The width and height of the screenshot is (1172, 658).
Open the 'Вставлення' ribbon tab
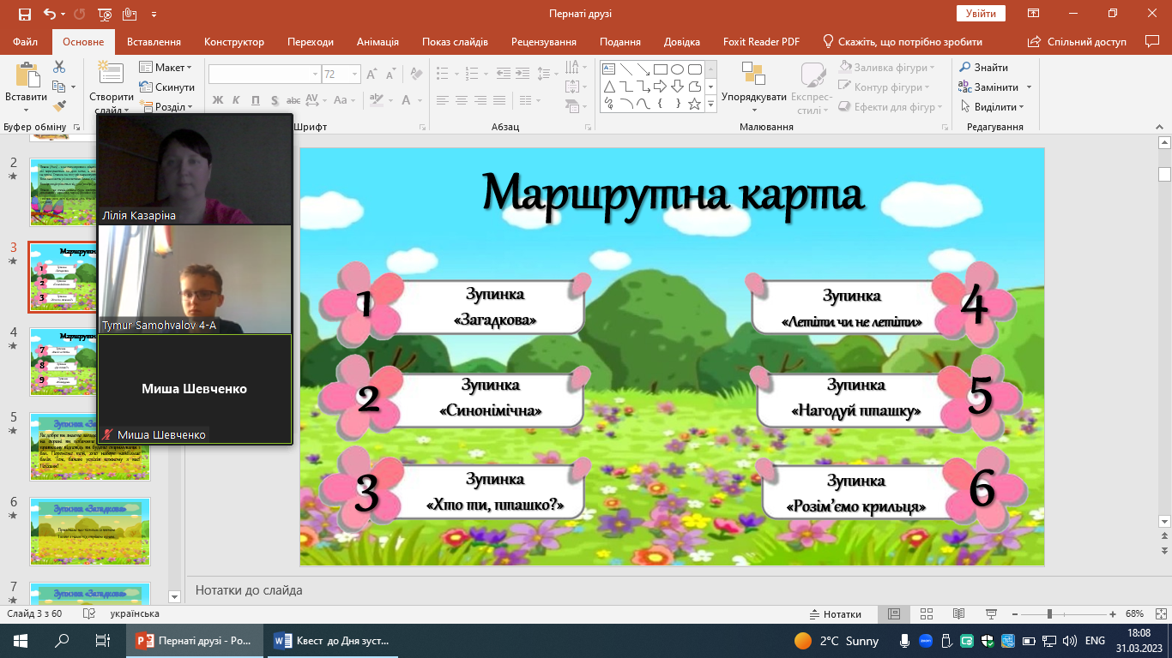click(x=154, y=42)
